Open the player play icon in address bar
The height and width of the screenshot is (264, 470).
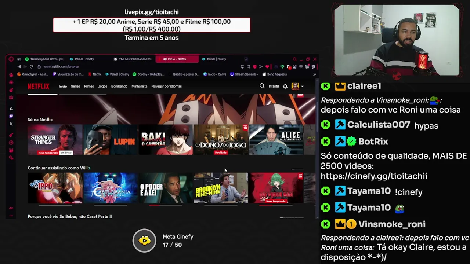(261, 67)
